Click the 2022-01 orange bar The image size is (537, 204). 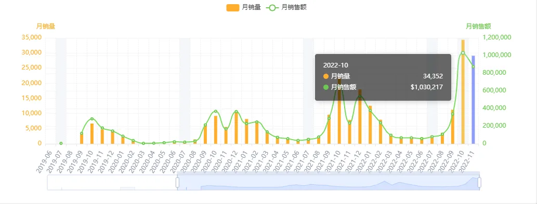370,125
